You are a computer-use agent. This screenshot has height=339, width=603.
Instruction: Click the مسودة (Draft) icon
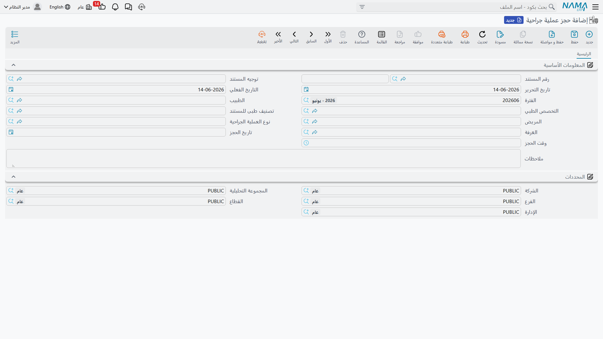coord(500,34)
